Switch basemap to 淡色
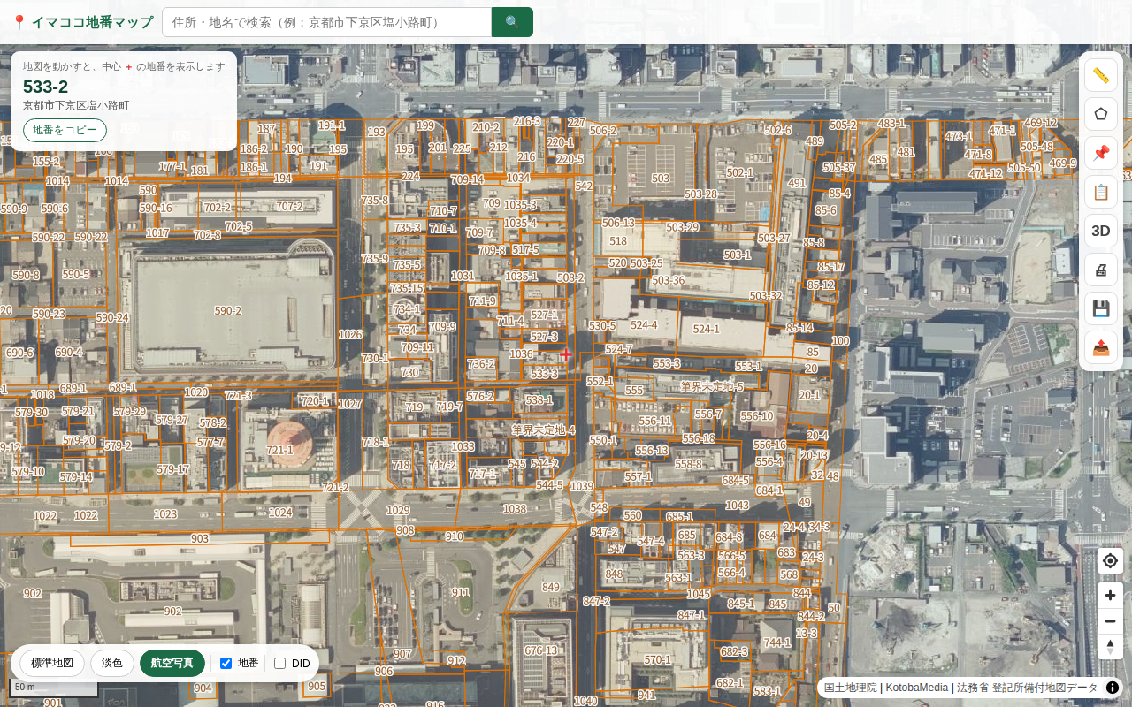The height and width of the screenshot is (707, 1132). coord(112,663)
